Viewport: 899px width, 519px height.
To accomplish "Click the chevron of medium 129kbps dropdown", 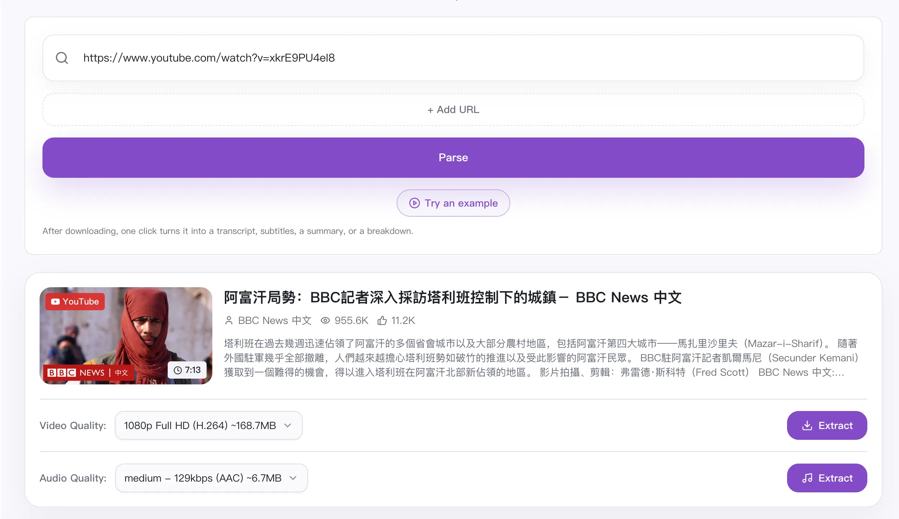I will tap(293, 478).
